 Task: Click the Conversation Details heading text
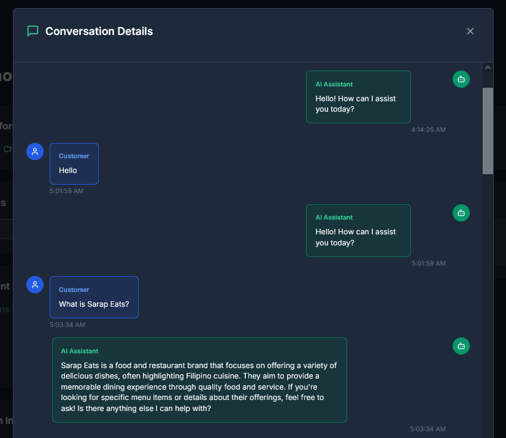99,31
